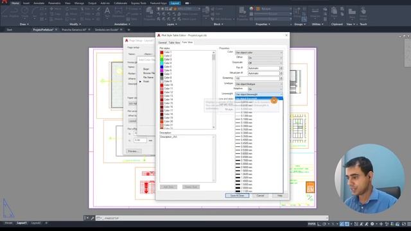Viewport: 411px width, 231px height.
Task: Click the Pen number stepper
Action: click(281, 68)
